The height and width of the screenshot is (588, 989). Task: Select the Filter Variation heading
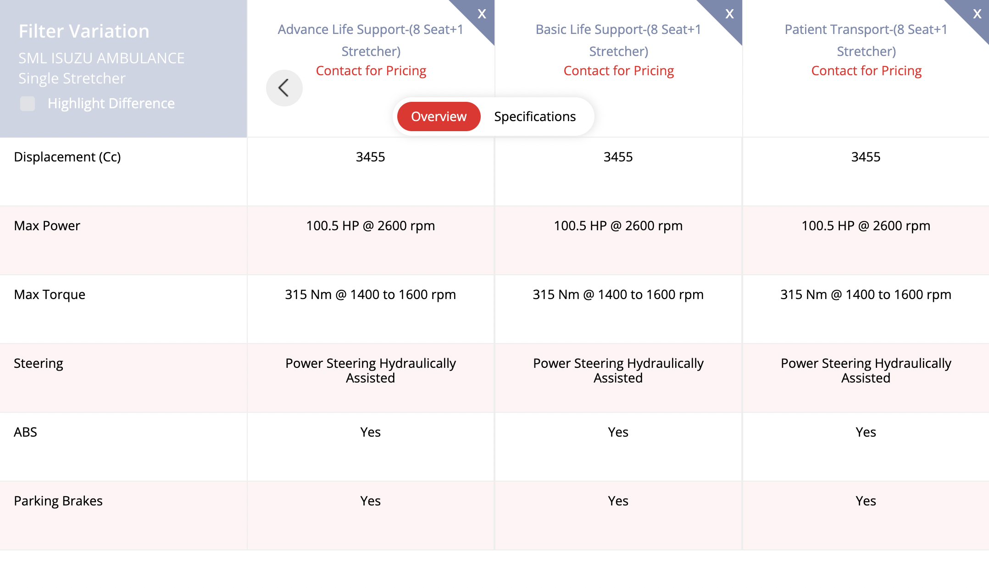pyautogui.click(x=84, y=31)
